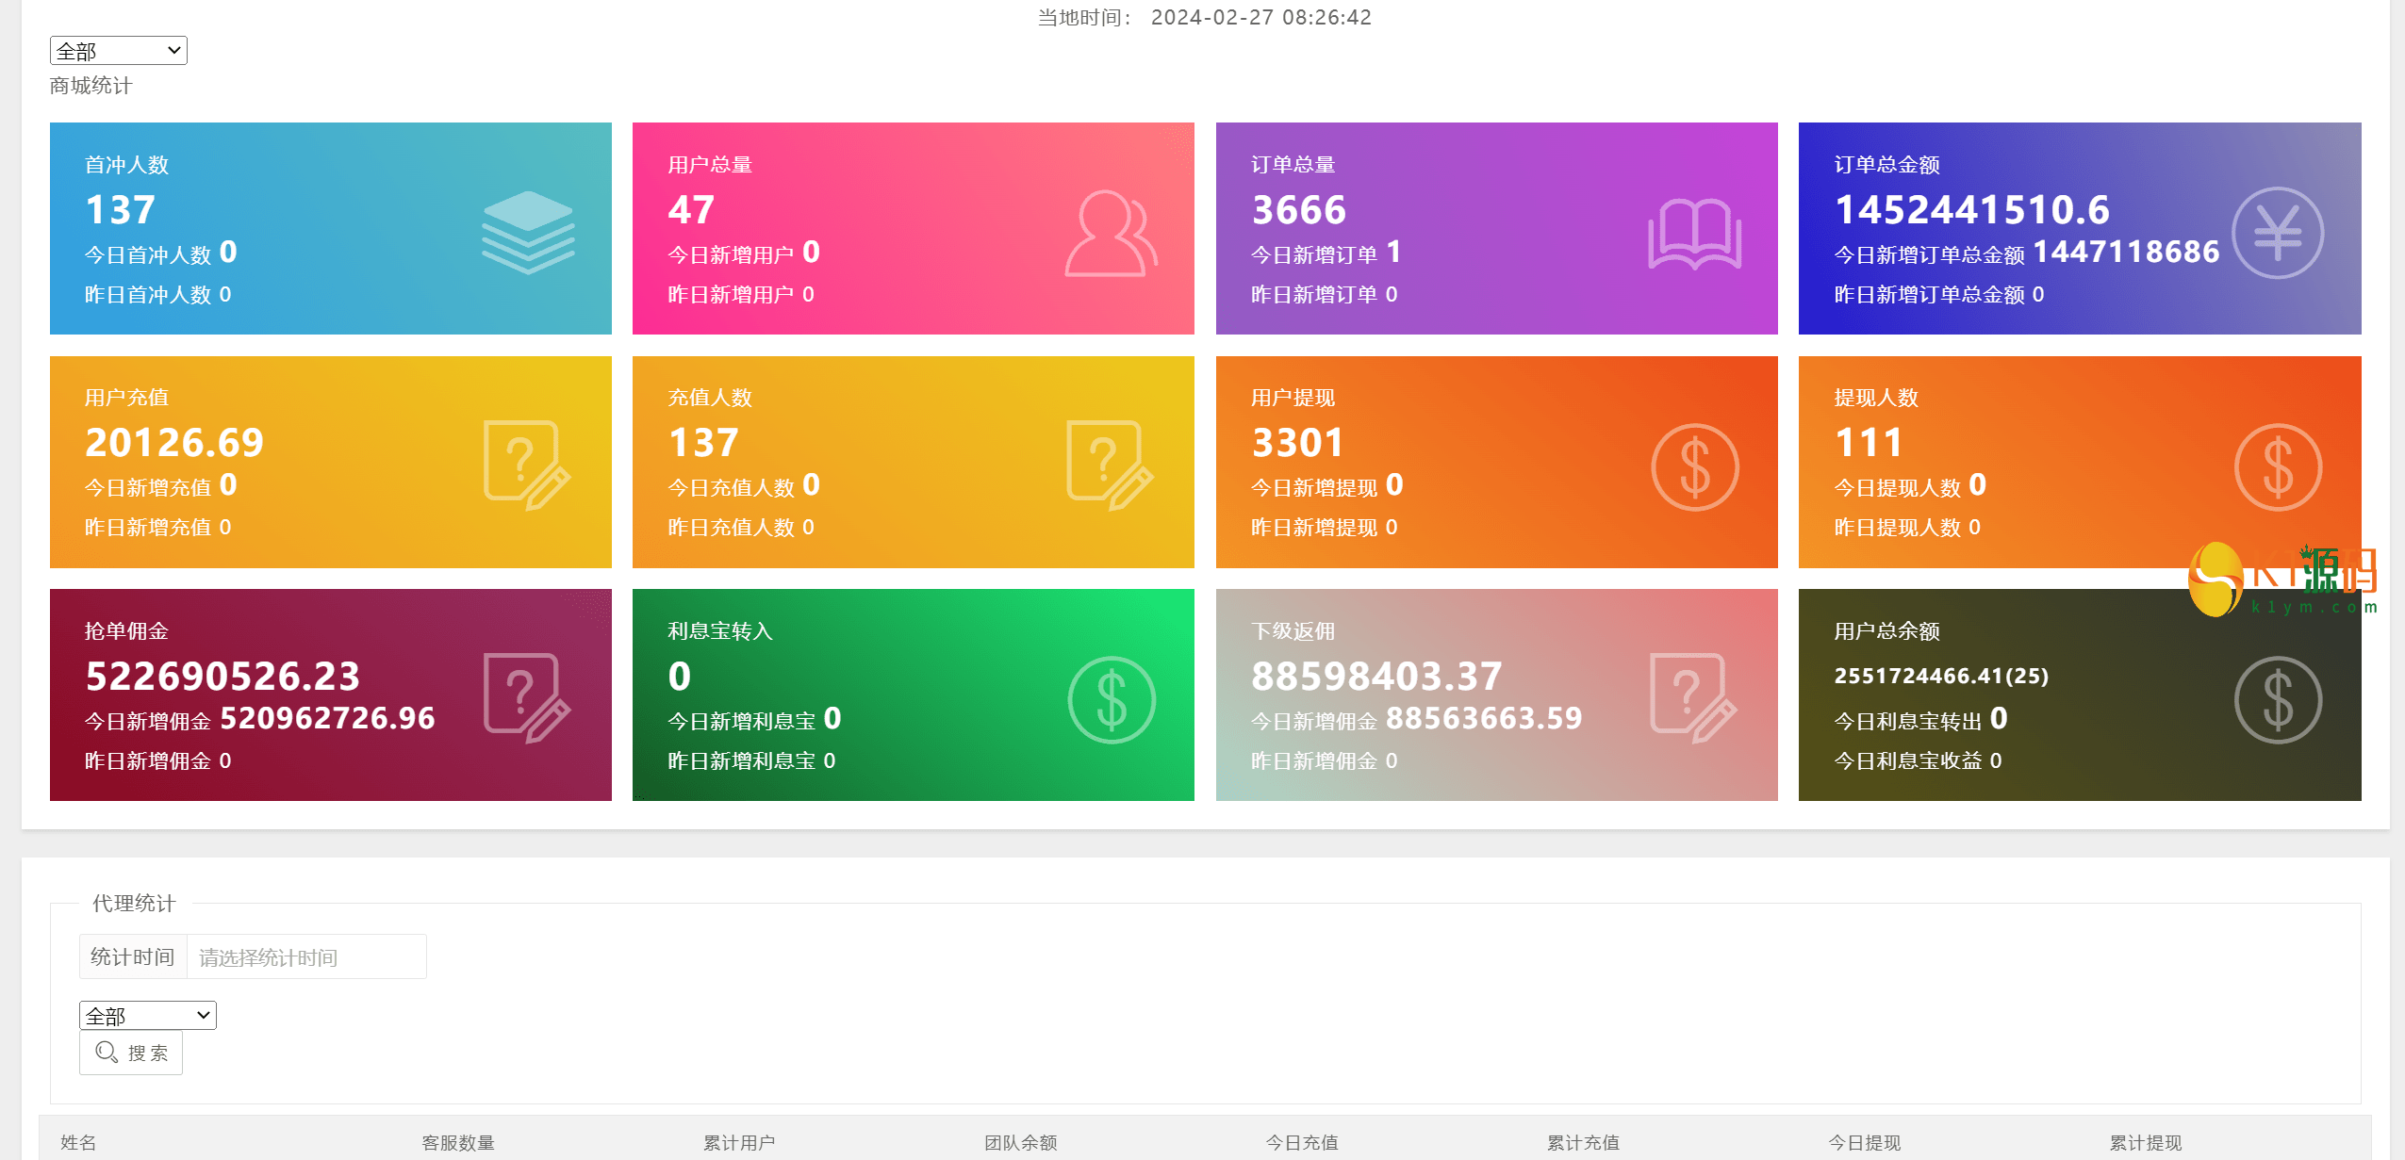2405x1160 pixels.
Task: Click the edit-note icon in 抢单佣金 card
Action: [526, 697]
